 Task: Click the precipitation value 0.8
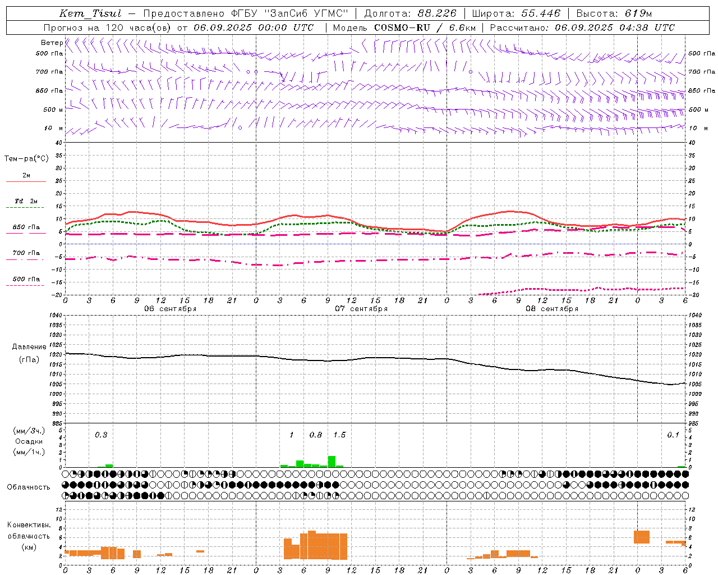(x=316, y=435)
